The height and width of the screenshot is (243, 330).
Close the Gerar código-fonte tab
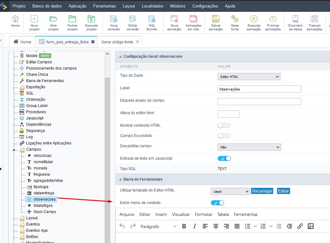[138, 42]
